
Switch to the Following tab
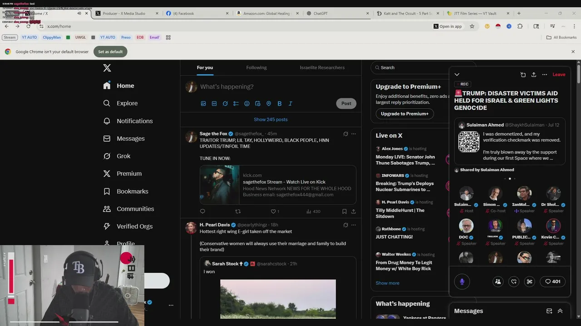[x=256, y=67]
